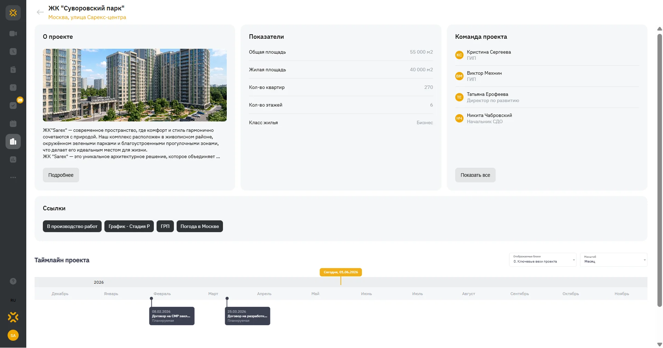Click the scrollbar up arrow
Image resolution: width=663 pixels, height=348 pixels.
pyautogui.click(x=660, y=29)
